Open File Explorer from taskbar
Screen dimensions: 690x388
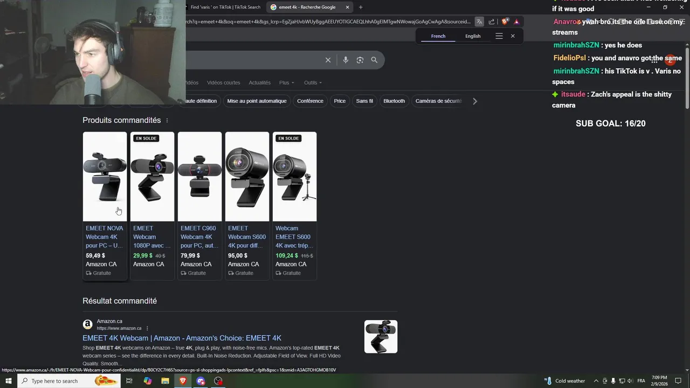point(165,381)
